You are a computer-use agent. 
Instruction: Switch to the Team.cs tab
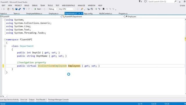pos(17,13)
